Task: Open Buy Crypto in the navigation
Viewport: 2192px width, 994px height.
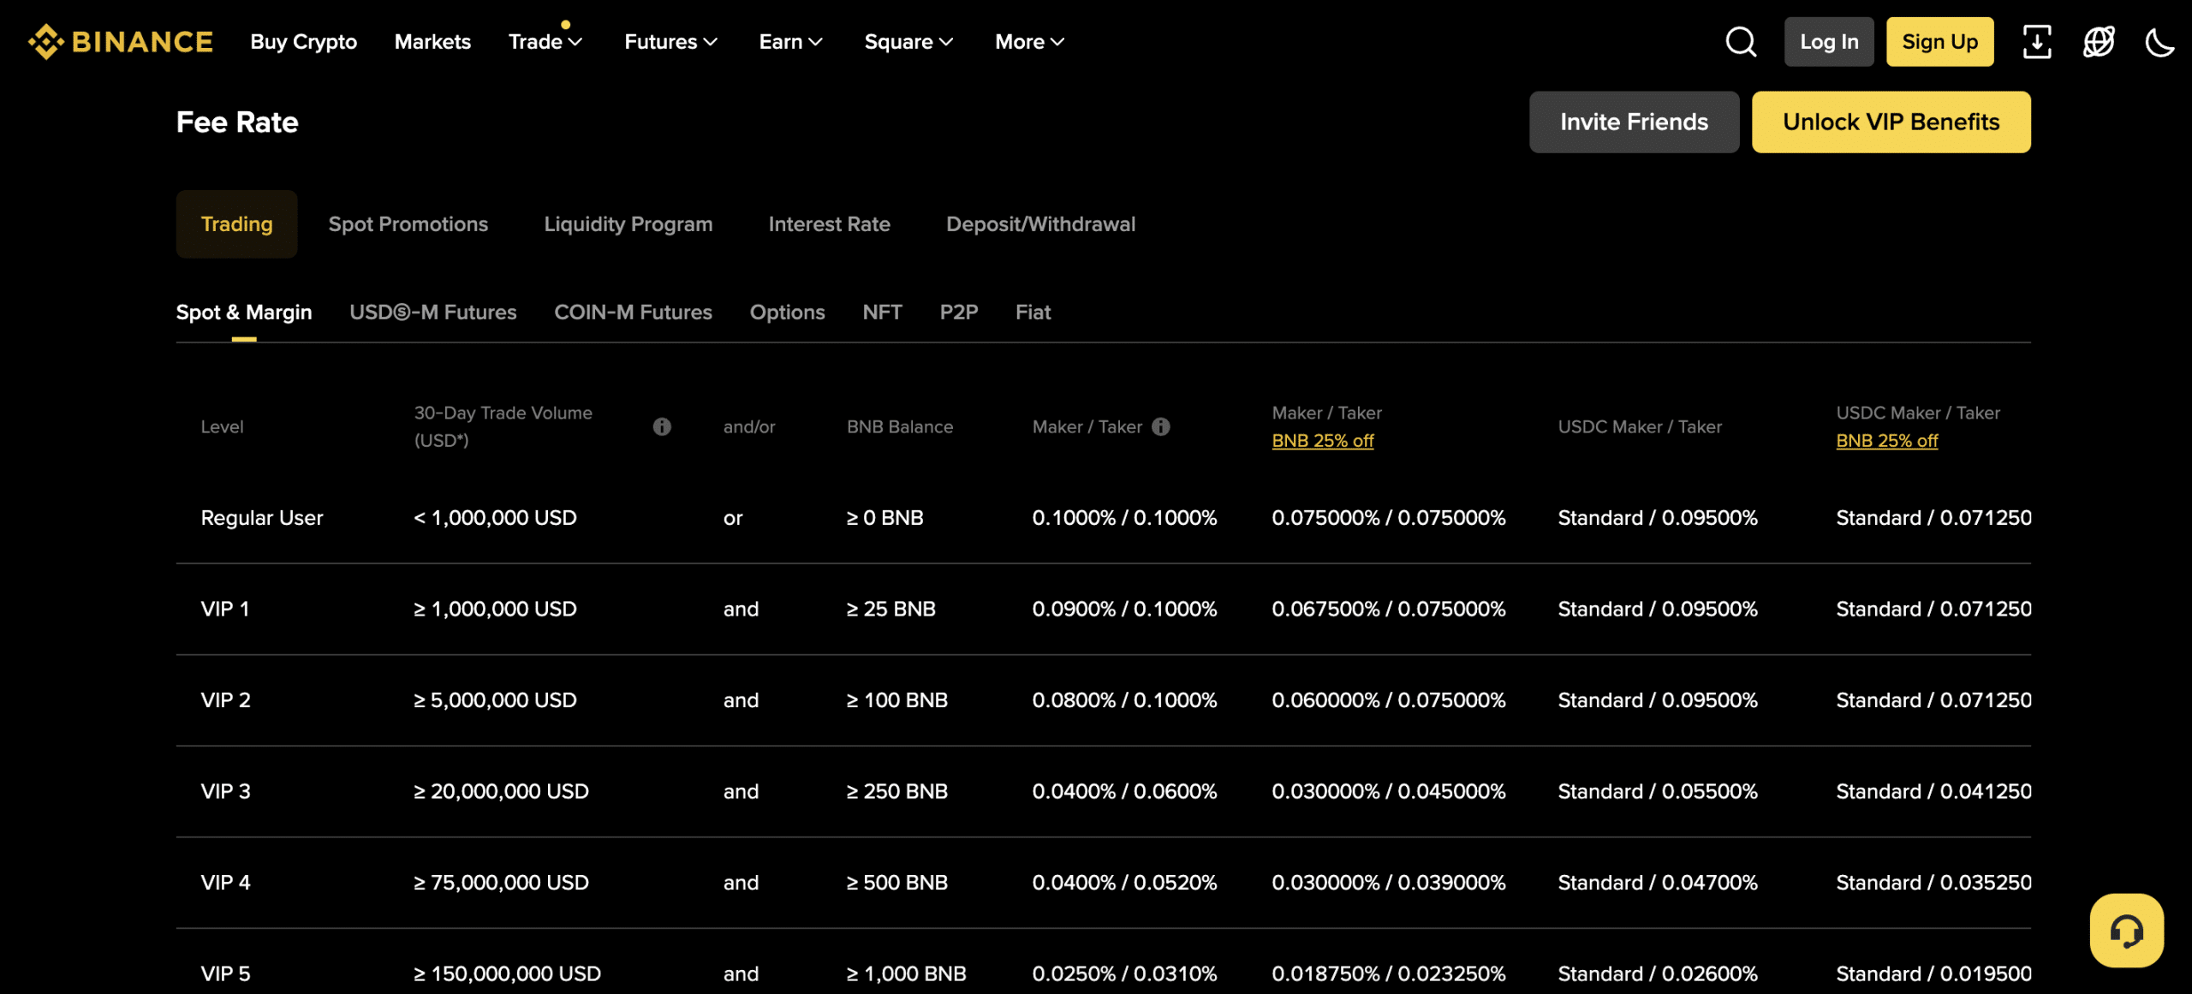Action: click(303, 41)
